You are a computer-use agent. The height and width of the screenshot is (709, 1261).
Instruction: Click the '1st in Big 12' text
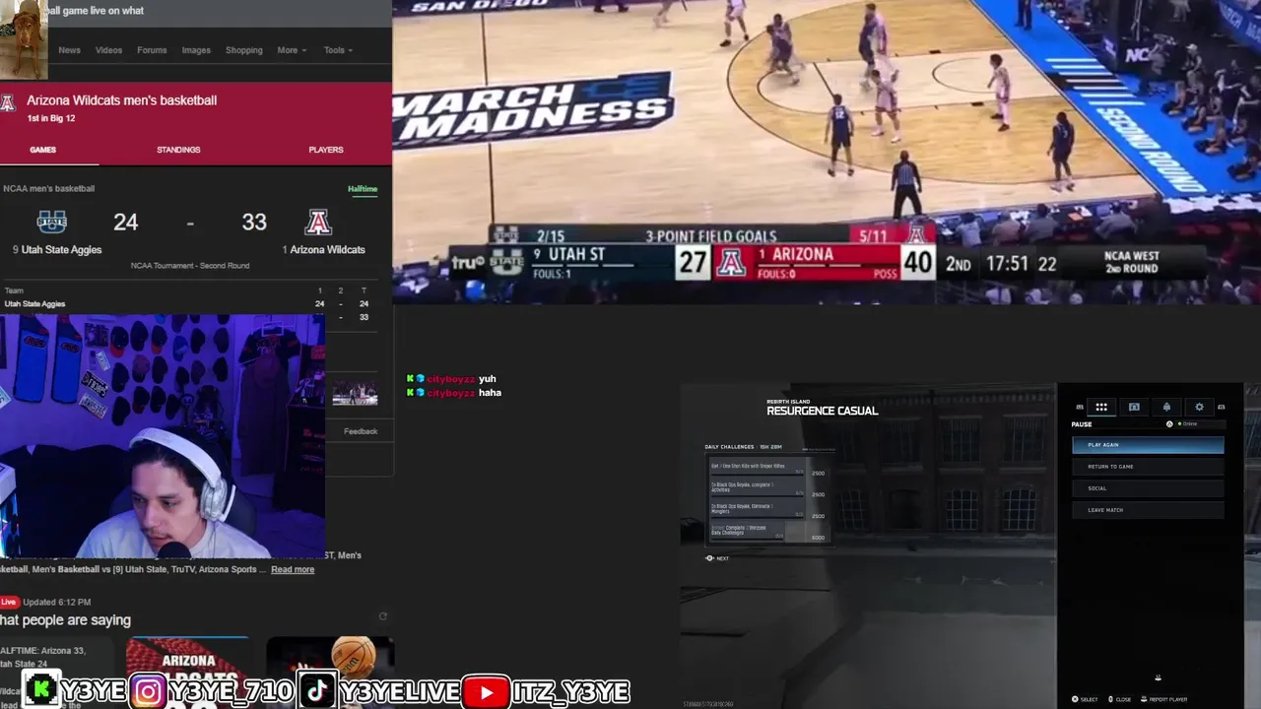(51, 118)
